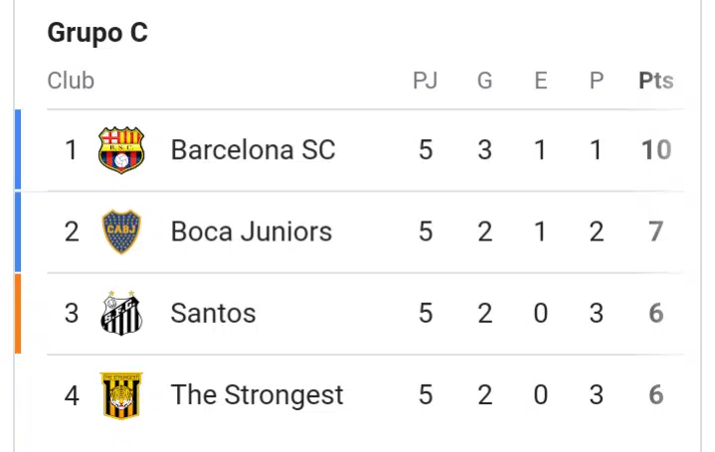Click the G wins column header
This screenshot has height=452, width=715.
click(484, 80)
